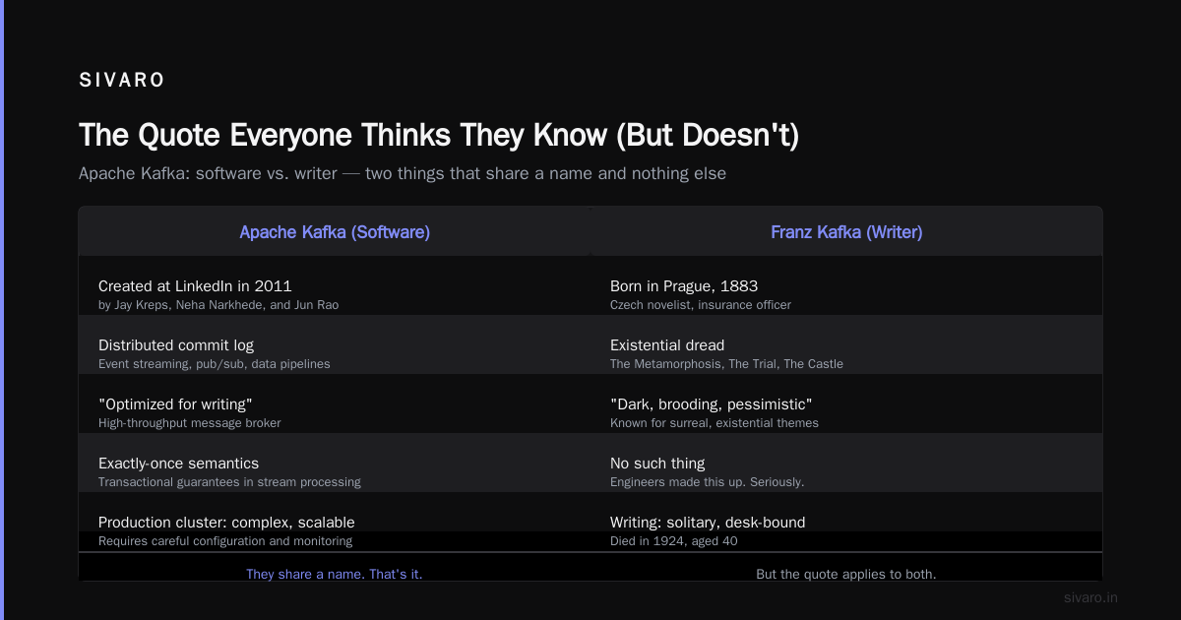Image resolution: width=1181 pixels, height=620 pixels.
Task: Click "Died in 1924, aged 40"
Action: [x=674, y=541]
